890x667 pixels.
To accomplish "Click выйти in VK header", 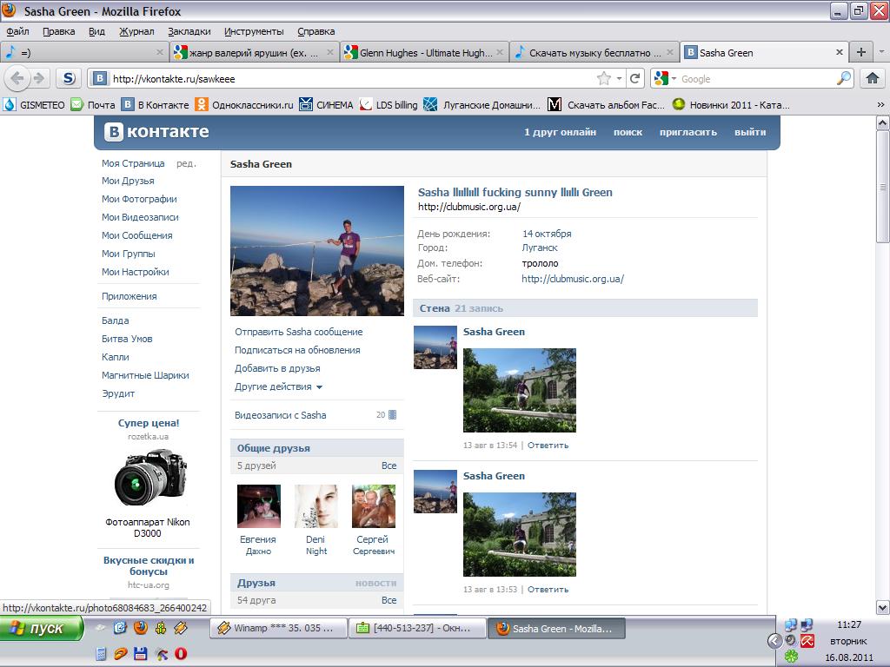I will coord(750,132).
